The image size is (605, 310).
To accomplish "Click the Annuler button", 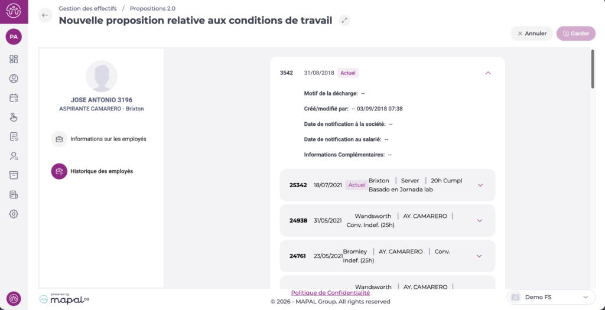I will tap(532, 34).
